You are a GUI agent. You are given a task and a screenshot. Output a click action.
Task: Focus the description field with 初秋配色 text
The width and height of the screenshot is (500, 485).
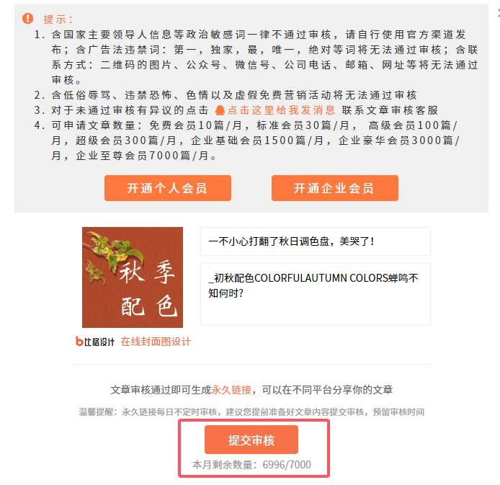316,294
